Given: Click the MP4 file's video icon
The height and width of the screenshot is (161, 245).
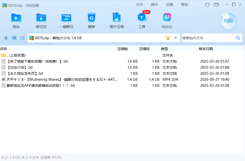Looking at the screenshot, I should click(4, 79).
